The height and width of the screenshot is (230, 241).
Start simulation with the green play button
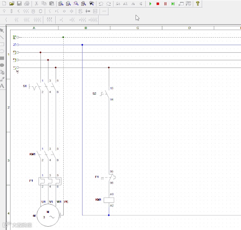150,4
